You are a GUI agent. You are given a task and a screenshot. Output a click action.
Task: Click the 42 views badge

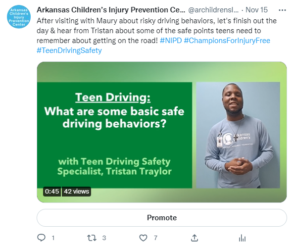76,191
